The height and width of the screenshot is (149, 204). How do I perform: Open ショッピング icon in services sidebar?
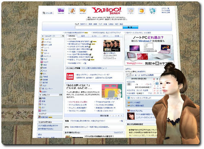pos(42,39)
